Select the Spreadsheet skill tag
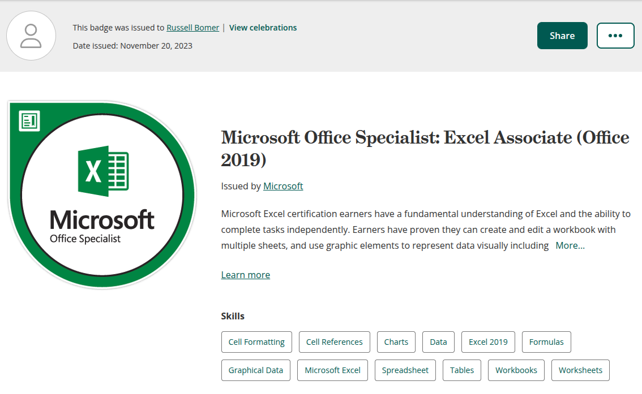 405,370
